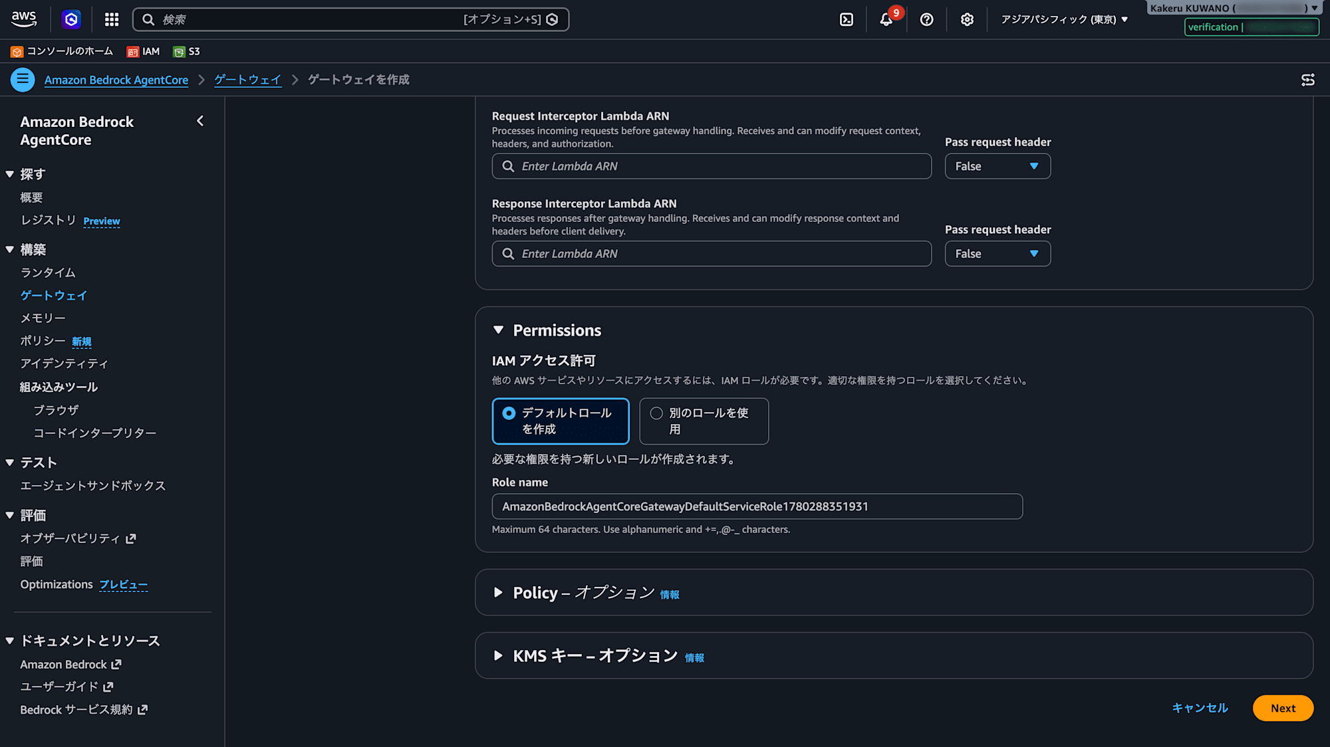This screenshot has width=1330, height=747.
Task: Open Bedrock サービス規約 external link
Action: 84,710
